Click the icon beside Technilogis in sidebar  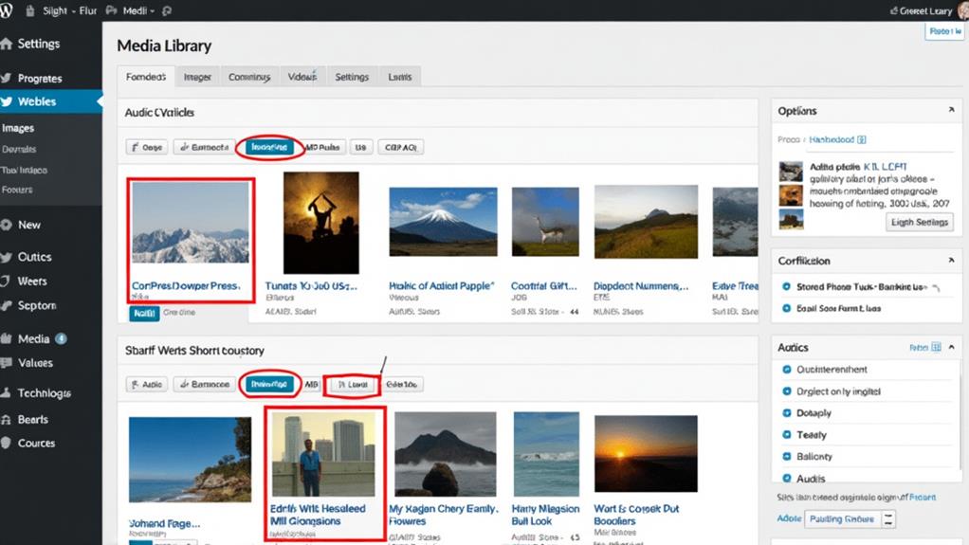pyautogui.click(x=7, y=393)
